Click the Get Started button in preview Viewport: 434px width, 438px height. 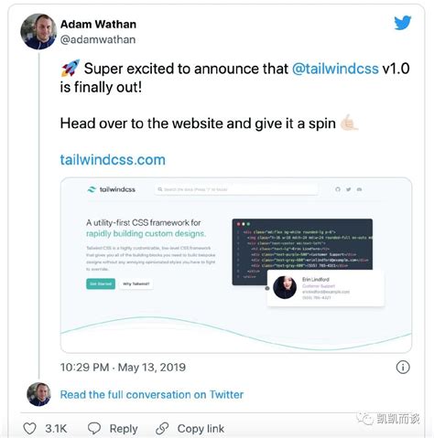(x=101, y=283)
